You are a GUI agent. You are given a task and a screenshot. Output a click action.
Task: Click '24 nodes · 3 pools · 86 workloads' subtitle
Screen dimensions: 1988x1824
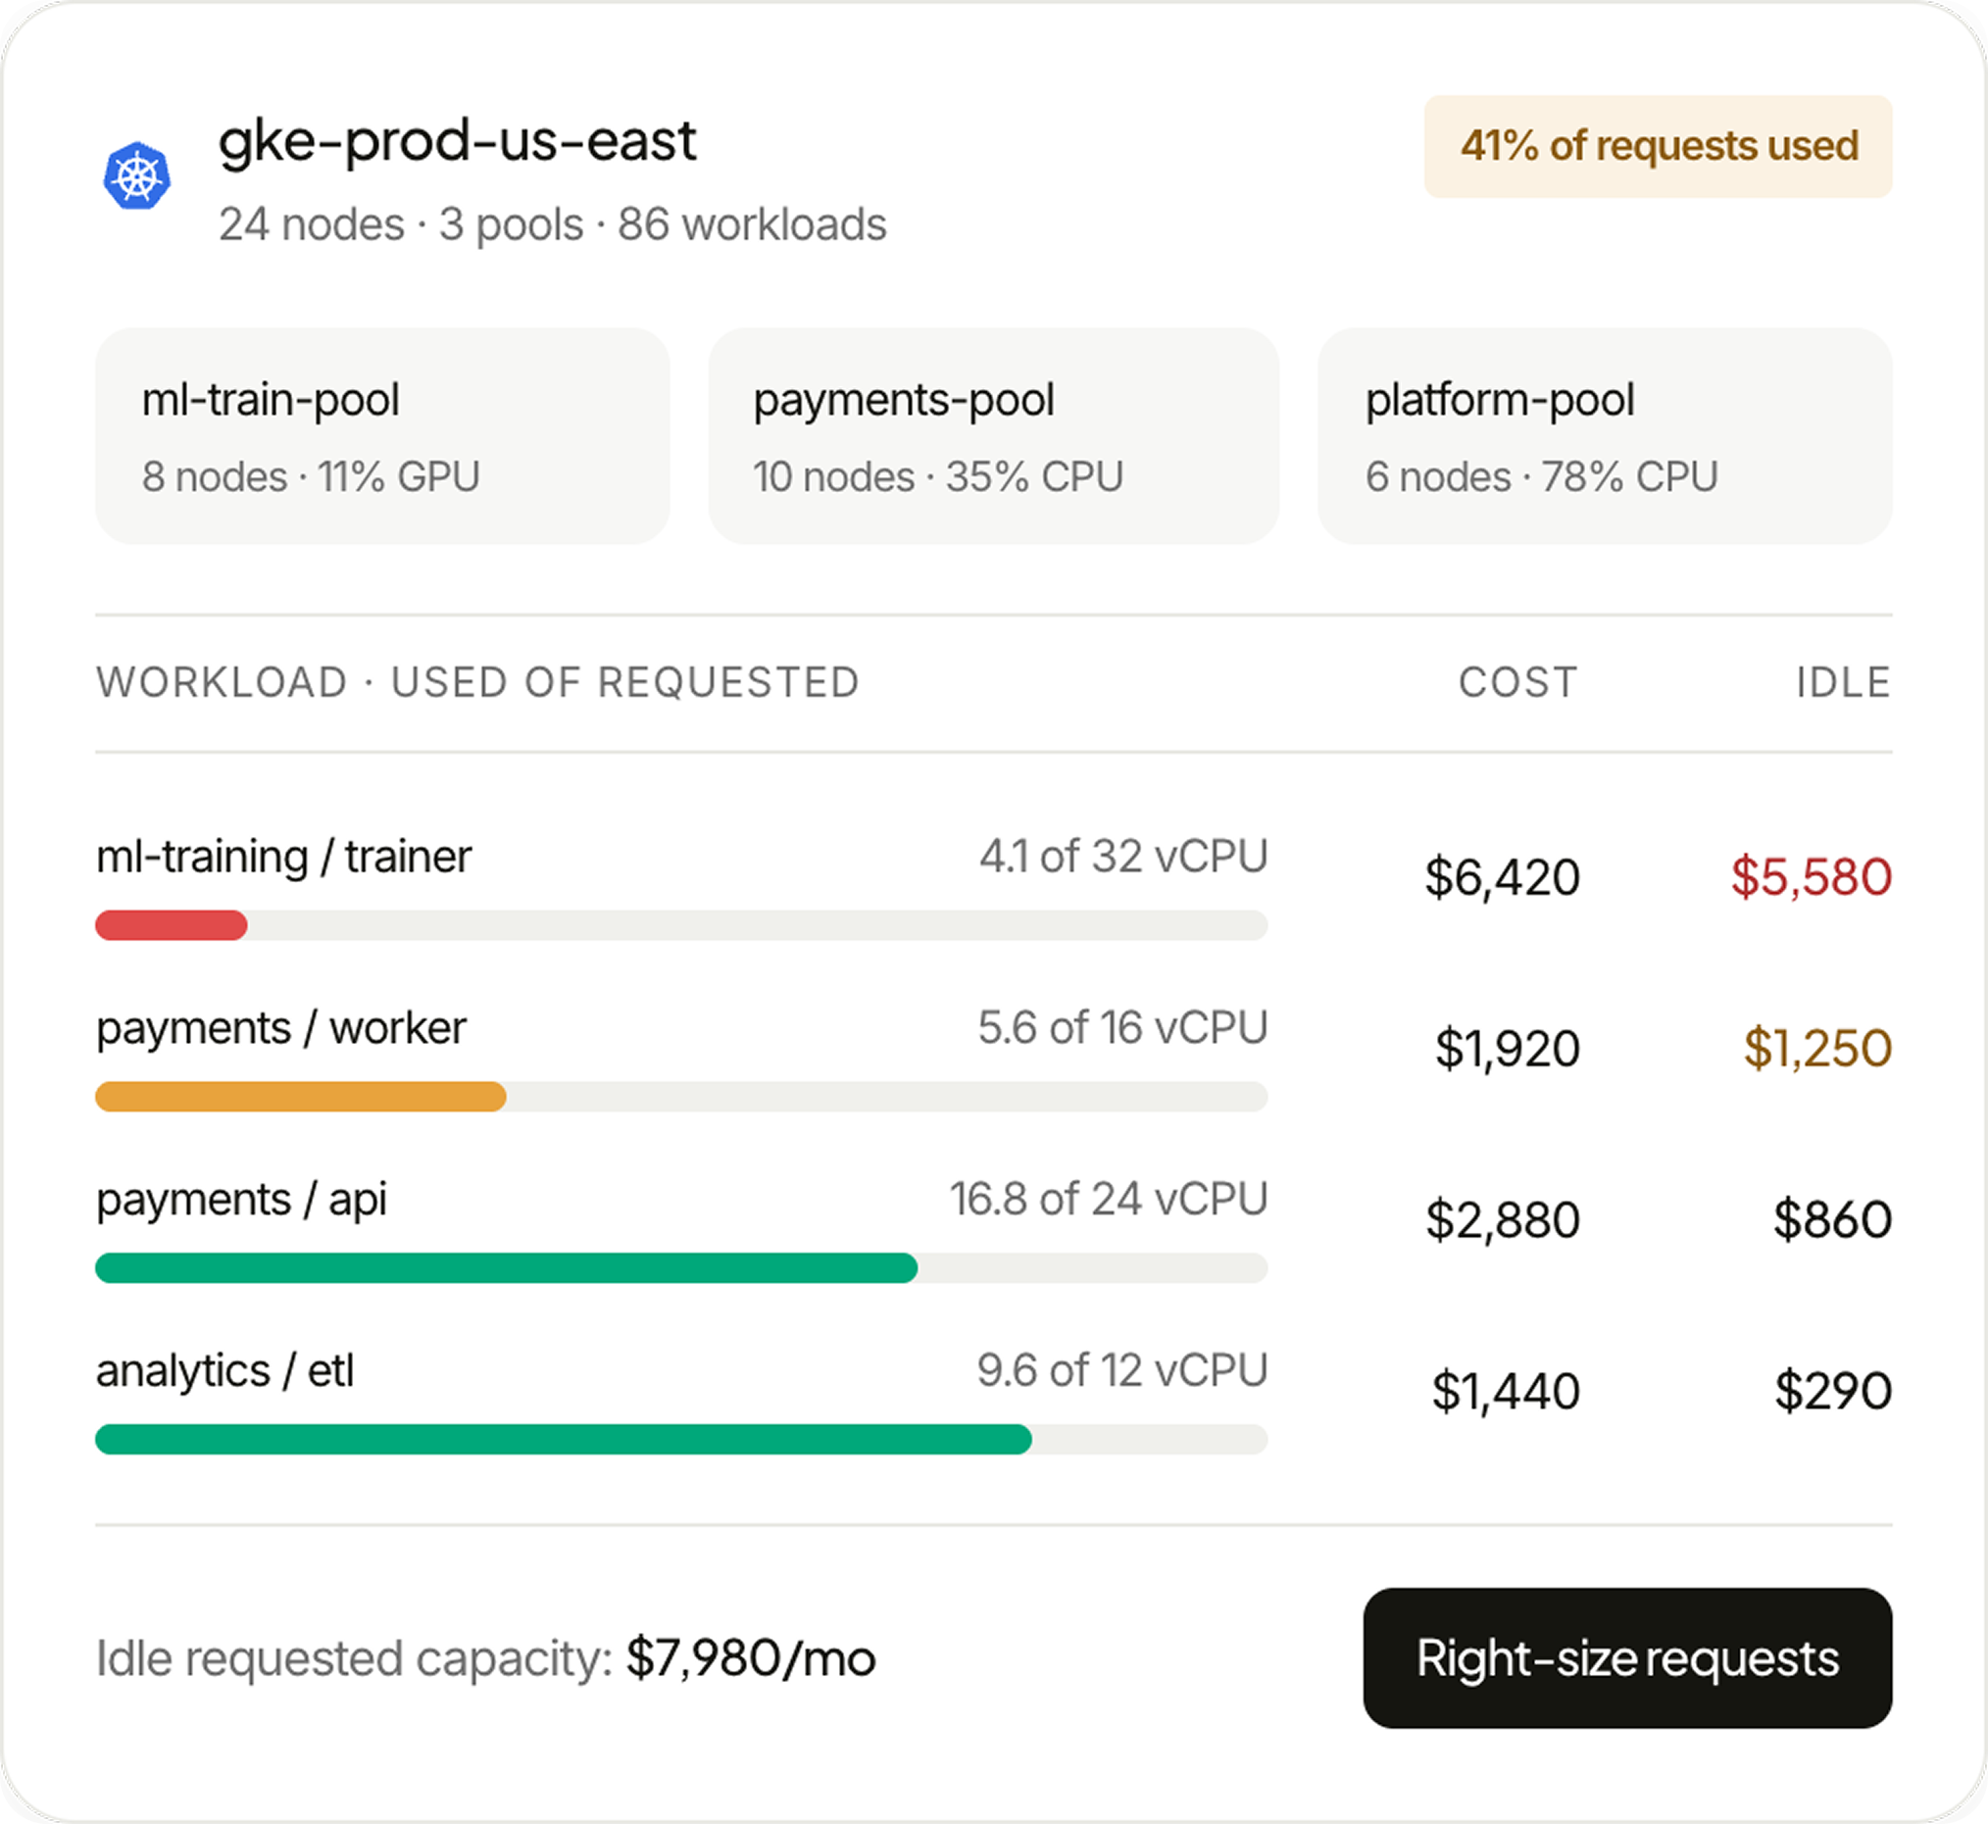pyautogui.click(x=553, y=225)
